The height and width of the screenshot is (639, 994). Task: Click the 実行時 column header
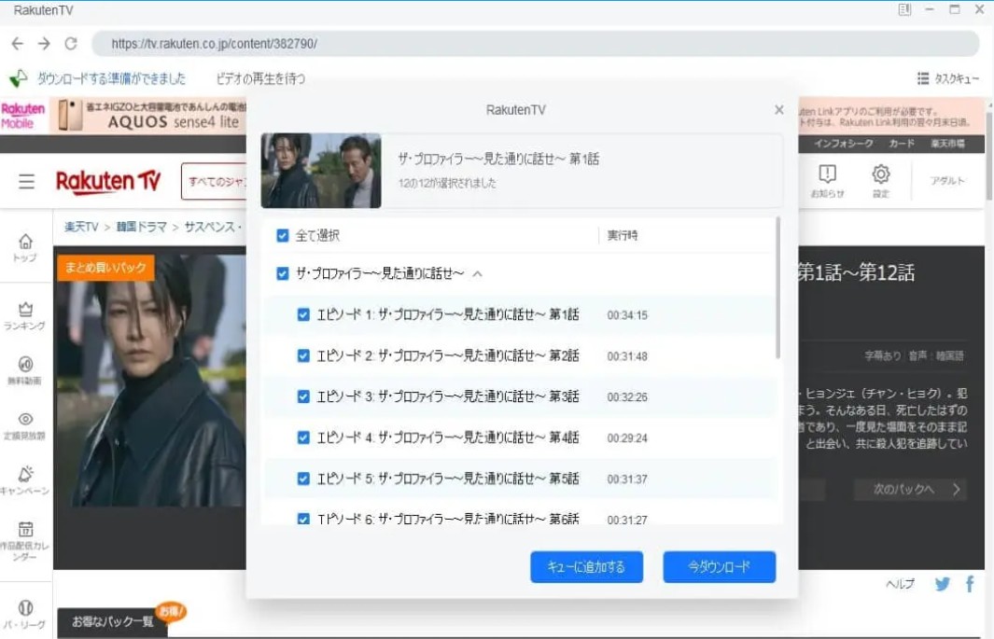point(623,236)
